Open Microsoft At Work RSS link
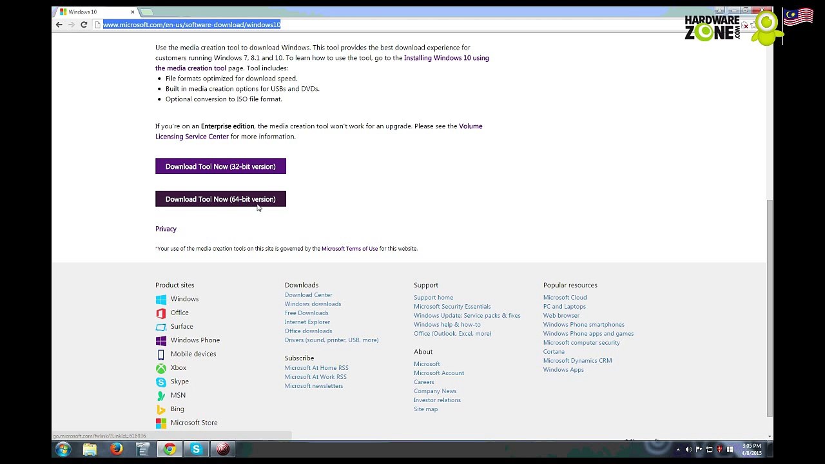Image resolution: width=825 pixels, height=464 pixels. (x=316, y=377)
